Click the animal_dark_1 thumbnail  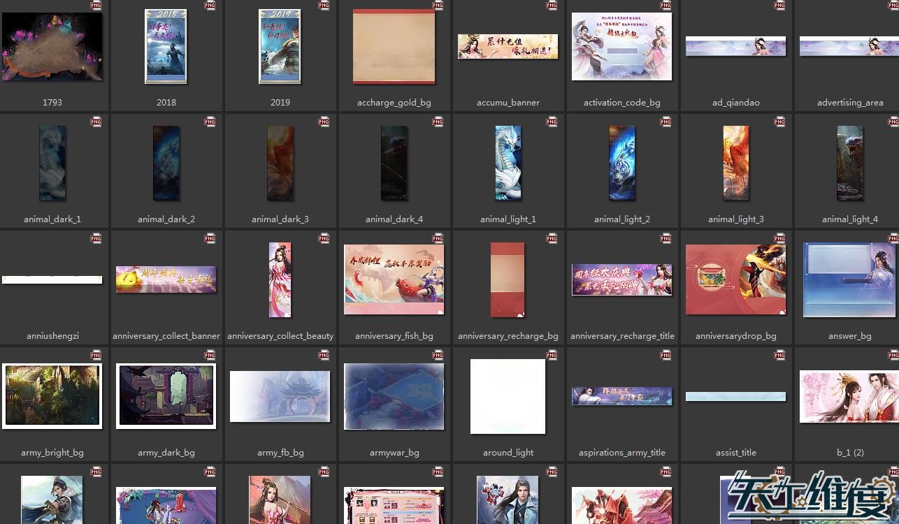(x=52, y=163)
